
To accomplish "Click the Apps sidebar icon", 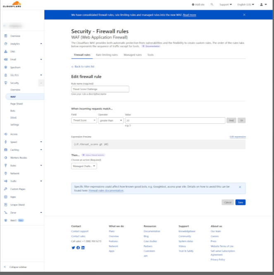I will (x=6, y=197).
